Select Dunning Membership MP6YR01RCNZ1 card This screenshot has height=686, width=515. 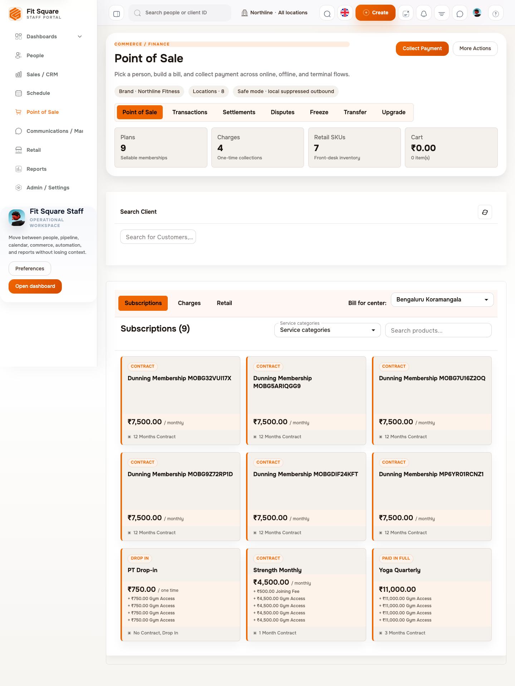click(x=432, y=497)
